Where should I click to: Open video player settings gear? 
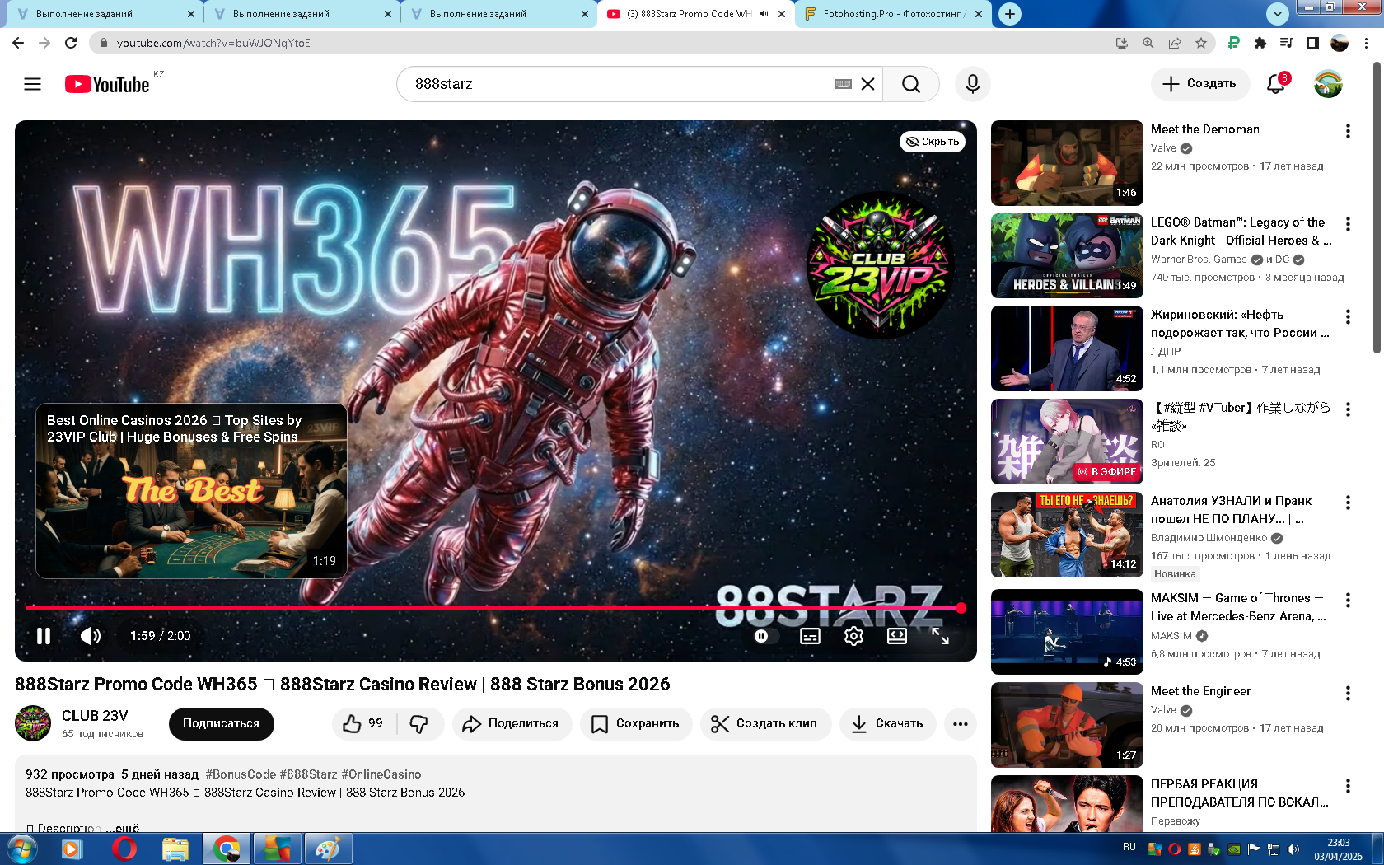853,636
